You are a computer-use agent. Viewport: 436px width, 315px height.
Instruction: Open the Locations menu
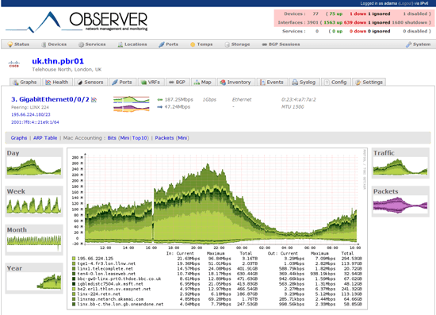(x=132, y=44)
